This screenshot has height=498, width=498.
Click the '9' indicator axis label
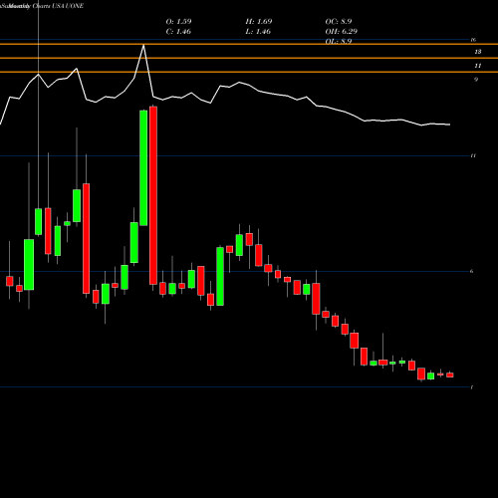tap(476, 80)
